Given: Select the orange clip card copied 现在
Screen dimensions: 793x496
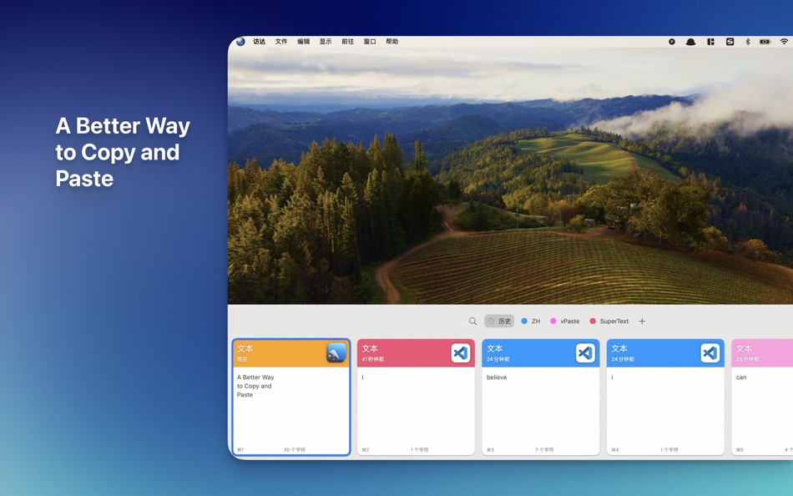Looking at the screenshot, I should (x=291, y=397).
